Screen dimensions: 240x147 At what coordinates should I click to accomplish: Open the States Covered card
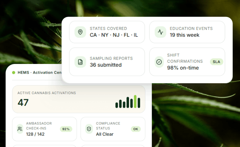click(107, 32)
